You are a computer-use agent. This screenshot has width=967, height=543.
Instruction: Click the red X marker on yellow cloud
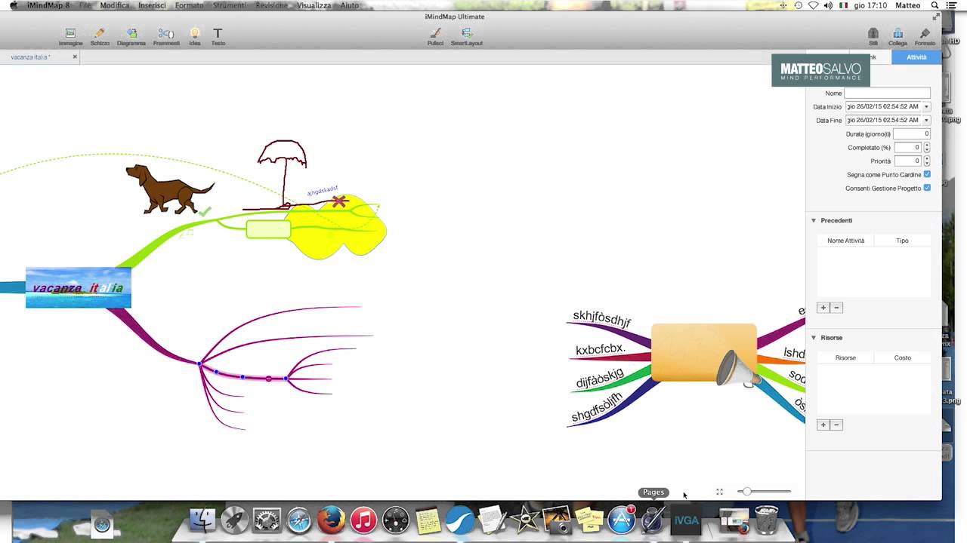[339, 201]
